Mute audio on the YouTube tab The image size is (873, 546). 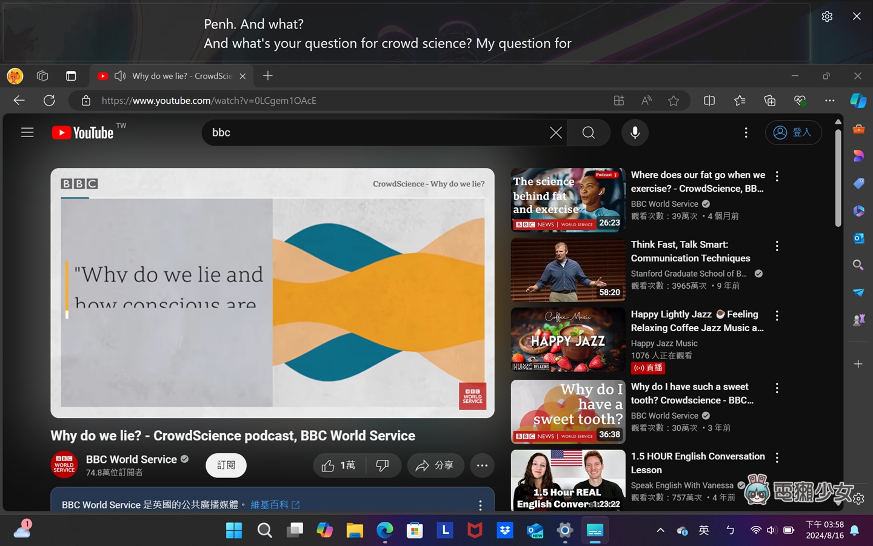120,76
